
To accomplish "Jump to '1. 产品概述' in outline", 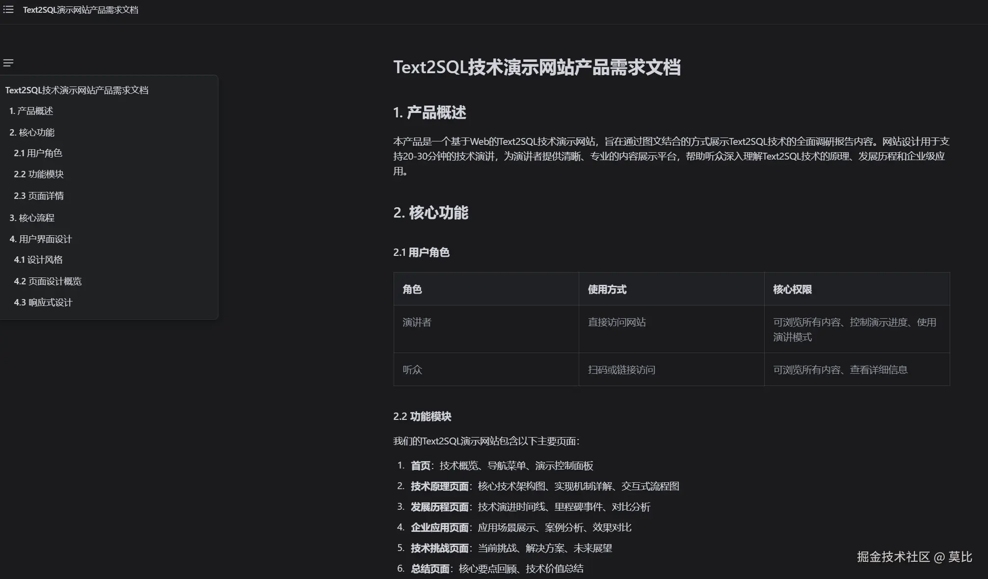I will click(31, 111).
